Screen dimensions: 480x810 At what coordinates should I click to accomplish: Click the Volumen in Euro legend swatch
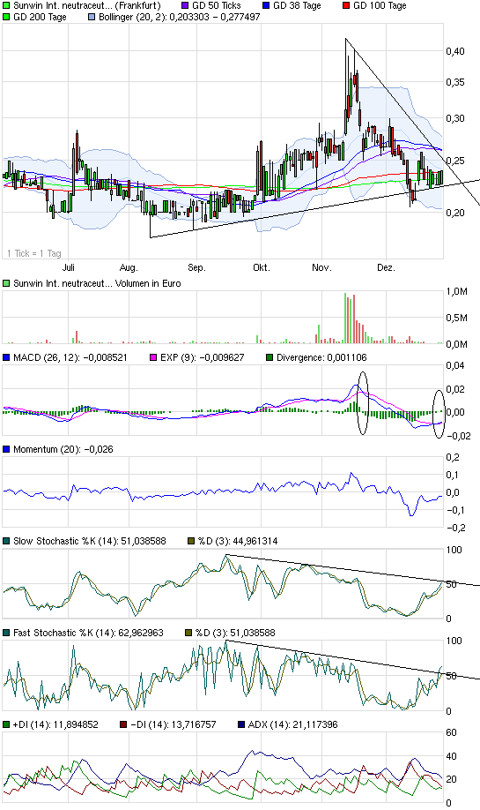6,283
